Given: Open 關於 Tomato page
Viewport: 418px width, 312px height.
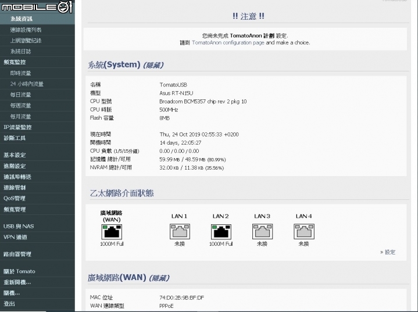Looking at the screenshot, I should 19,271.
